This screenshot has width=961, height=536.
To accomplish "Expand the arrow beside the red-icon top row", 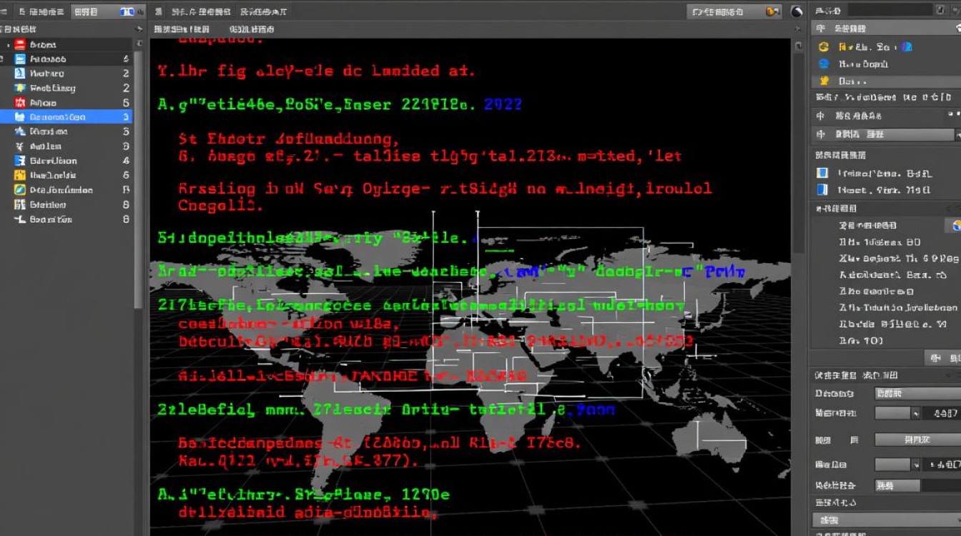I will 9,44.
